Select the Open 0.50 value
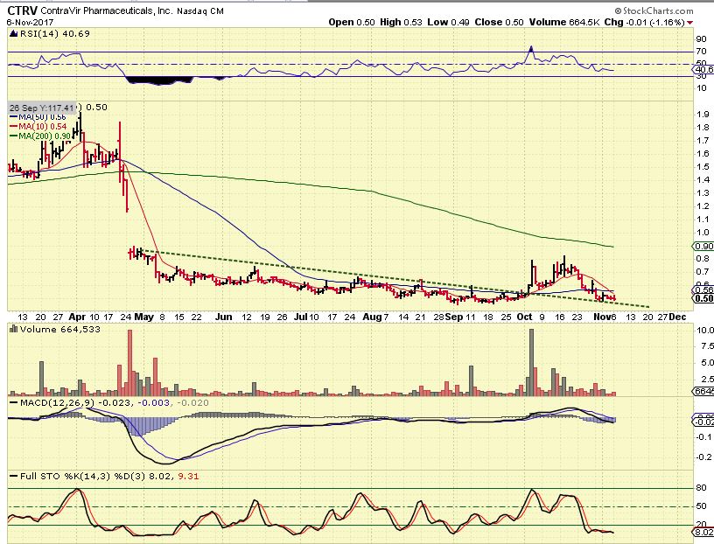714x544 pixels. (352, 22)
